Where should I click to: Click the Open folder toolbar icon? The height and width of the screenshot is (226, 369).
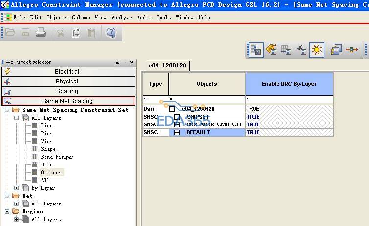tap(10, 32)
